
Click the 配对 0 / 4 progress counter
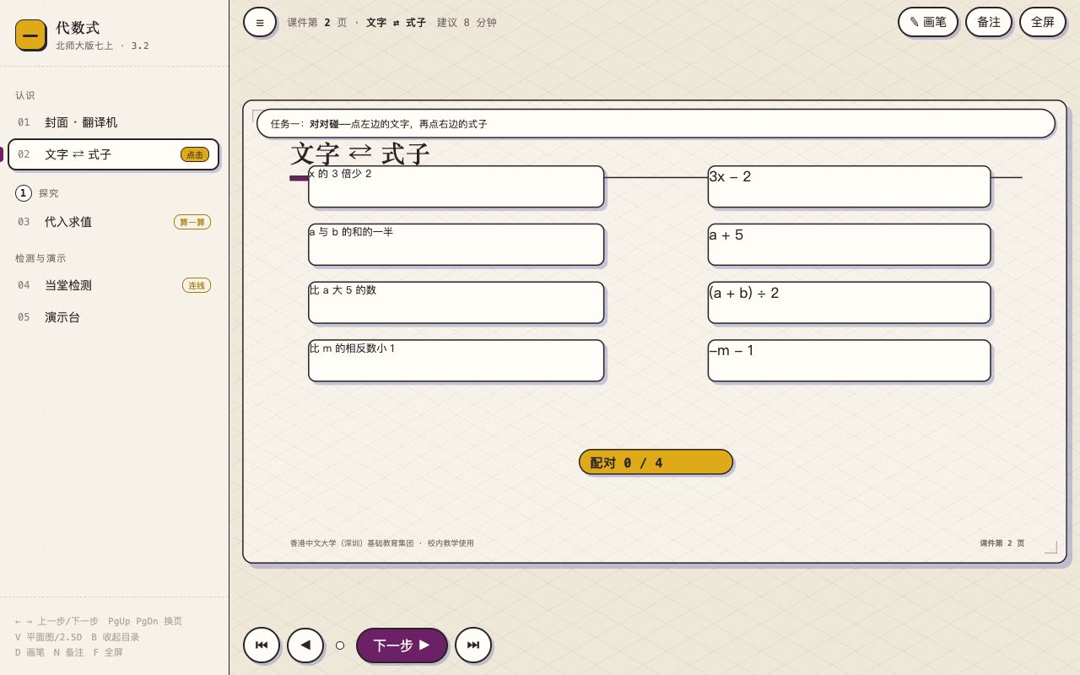point(656,462)
